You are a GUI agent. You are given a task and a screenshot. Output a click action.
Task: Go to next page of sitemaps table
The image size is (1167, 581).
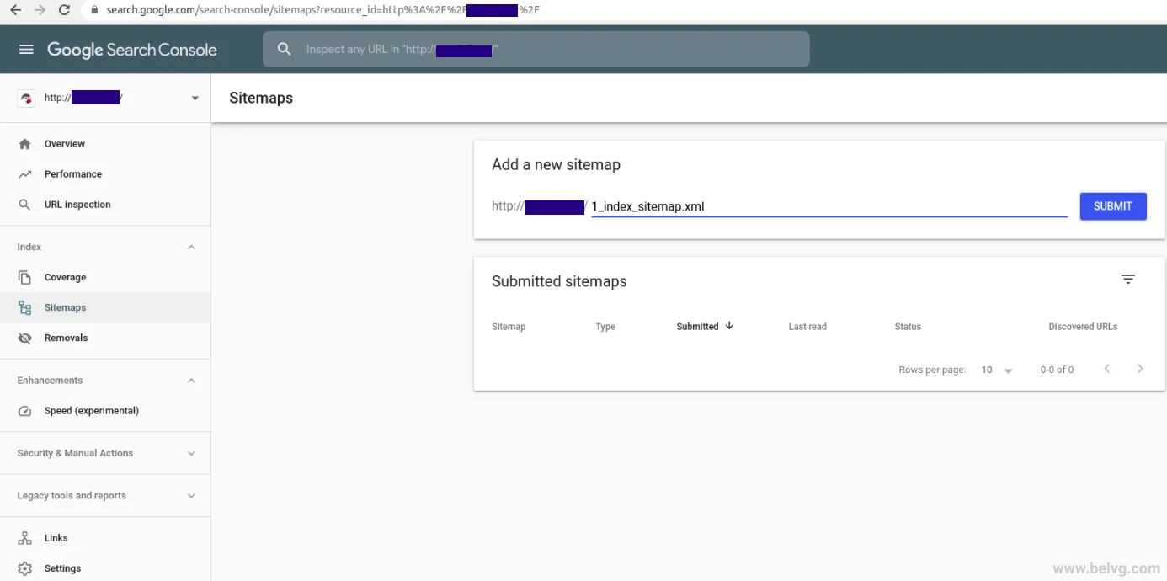click(x=1140, y=369)
